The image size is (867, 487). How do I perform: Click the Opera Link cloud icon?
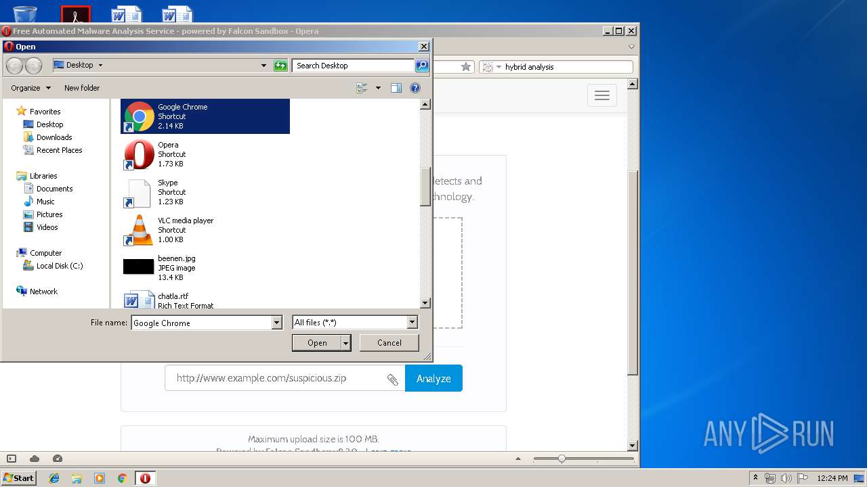click(x=35, y=459)
